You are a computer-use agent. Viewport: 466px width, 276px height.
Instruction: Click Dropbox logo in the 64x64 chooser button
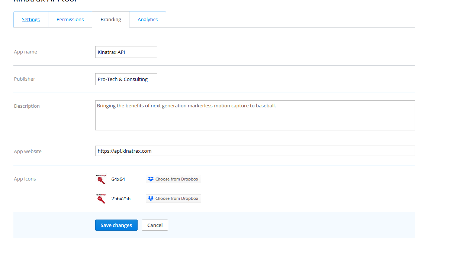tap(151, 179)
